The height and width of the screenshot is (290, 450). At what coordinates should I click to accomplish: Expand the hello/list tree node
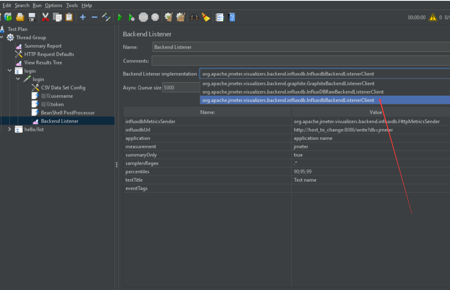pyautogui.click(x=10, y=129)
